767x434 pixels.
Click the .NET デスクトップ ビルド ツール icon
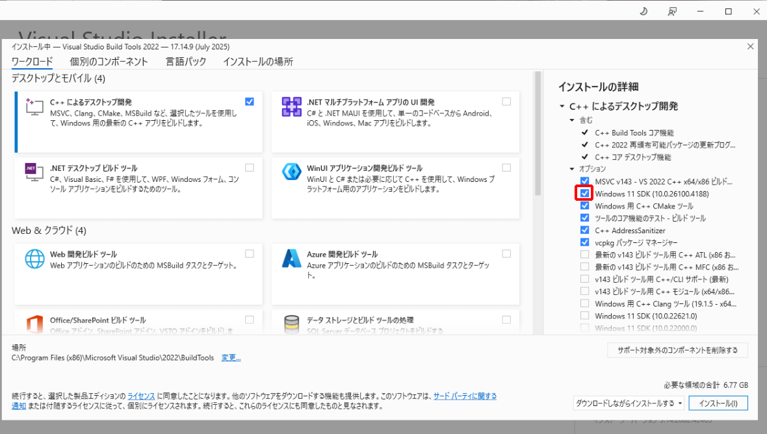(34, 173)
